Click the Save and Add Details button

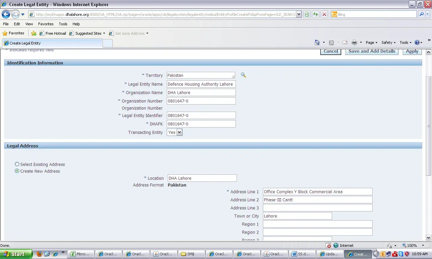[372, 51]
